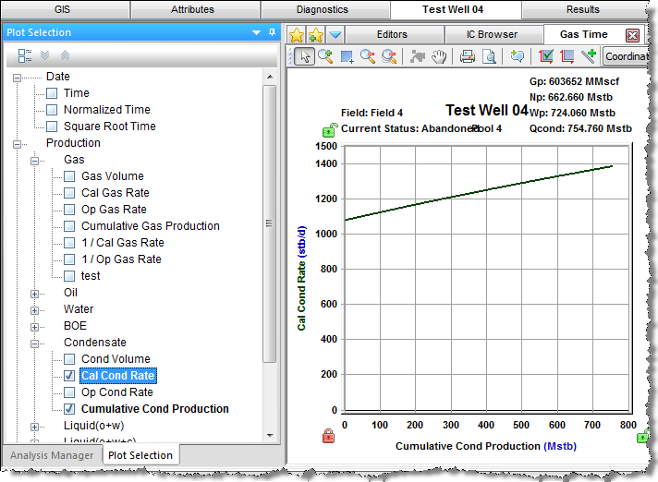Collapse the Condensate tree node
This screenshot has width=658, height=482.
[x=35, y=343]
